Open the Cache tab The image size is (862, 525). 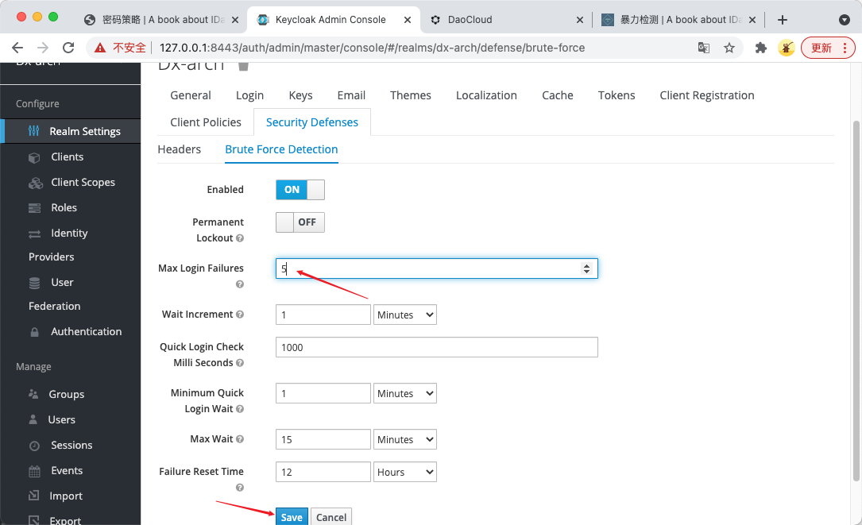point(558,95)
